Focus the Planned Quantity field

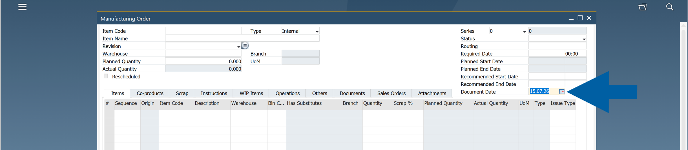[203, 61]
